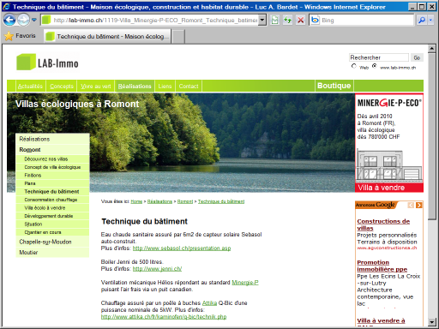This screenshot has width=439, height=329.
Task: Follow the www.sebasol.ch presentation link
Action: 182,248
